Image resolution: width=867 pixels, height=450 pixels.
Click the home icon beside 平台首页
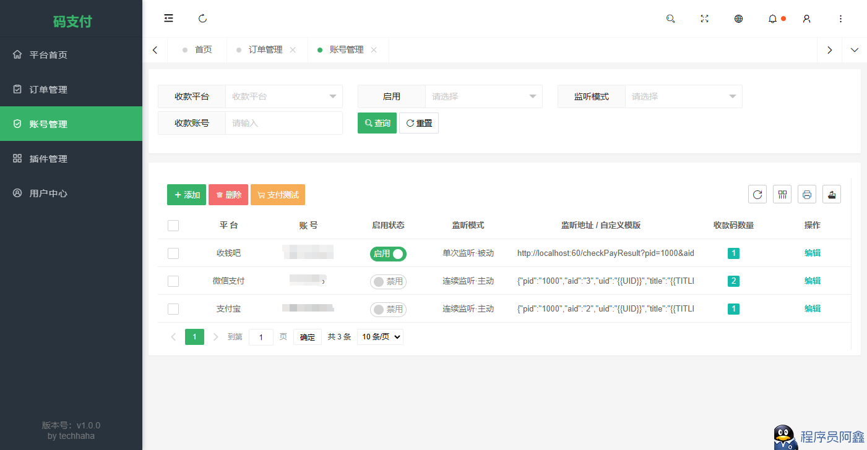(17, 54)
